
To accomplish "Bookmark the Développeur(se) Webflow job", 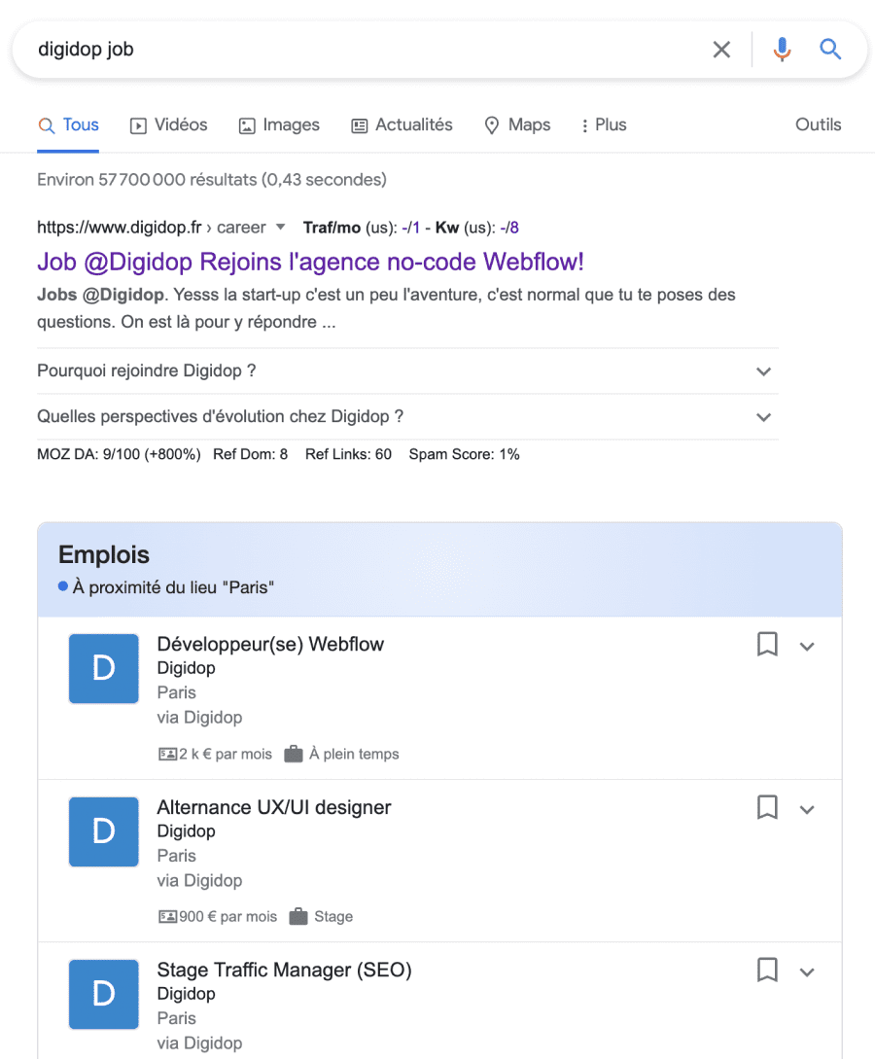I will (x=767, y=644).
